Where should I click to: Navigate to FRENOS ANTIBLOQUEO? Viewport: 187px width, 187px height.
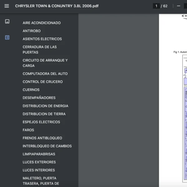pos(42,138)
